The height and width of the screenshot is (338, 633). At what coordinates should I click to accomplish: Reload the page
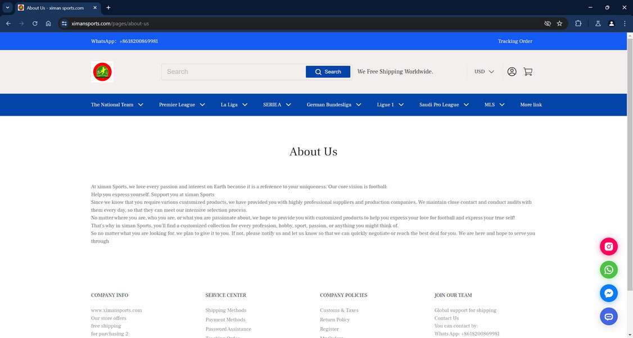pos(35,24)
